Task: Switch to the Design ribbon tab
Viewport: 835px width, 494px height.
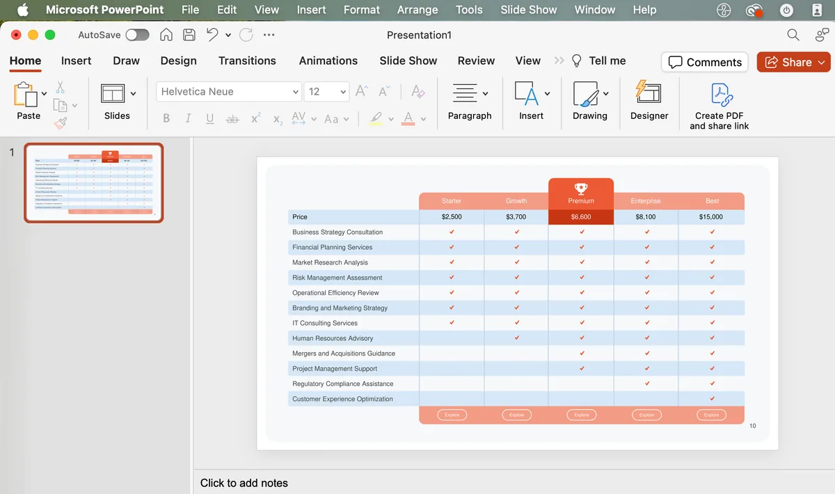Action: (178, 61)
